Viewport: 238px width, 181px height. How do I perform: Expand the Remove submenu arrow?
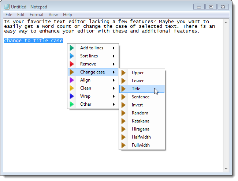(x=114, y=64)
